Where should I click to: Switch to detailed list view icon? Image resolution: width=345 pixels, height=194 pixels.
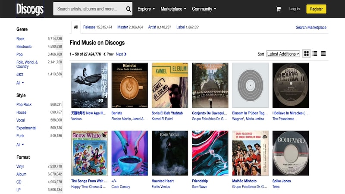315,53
